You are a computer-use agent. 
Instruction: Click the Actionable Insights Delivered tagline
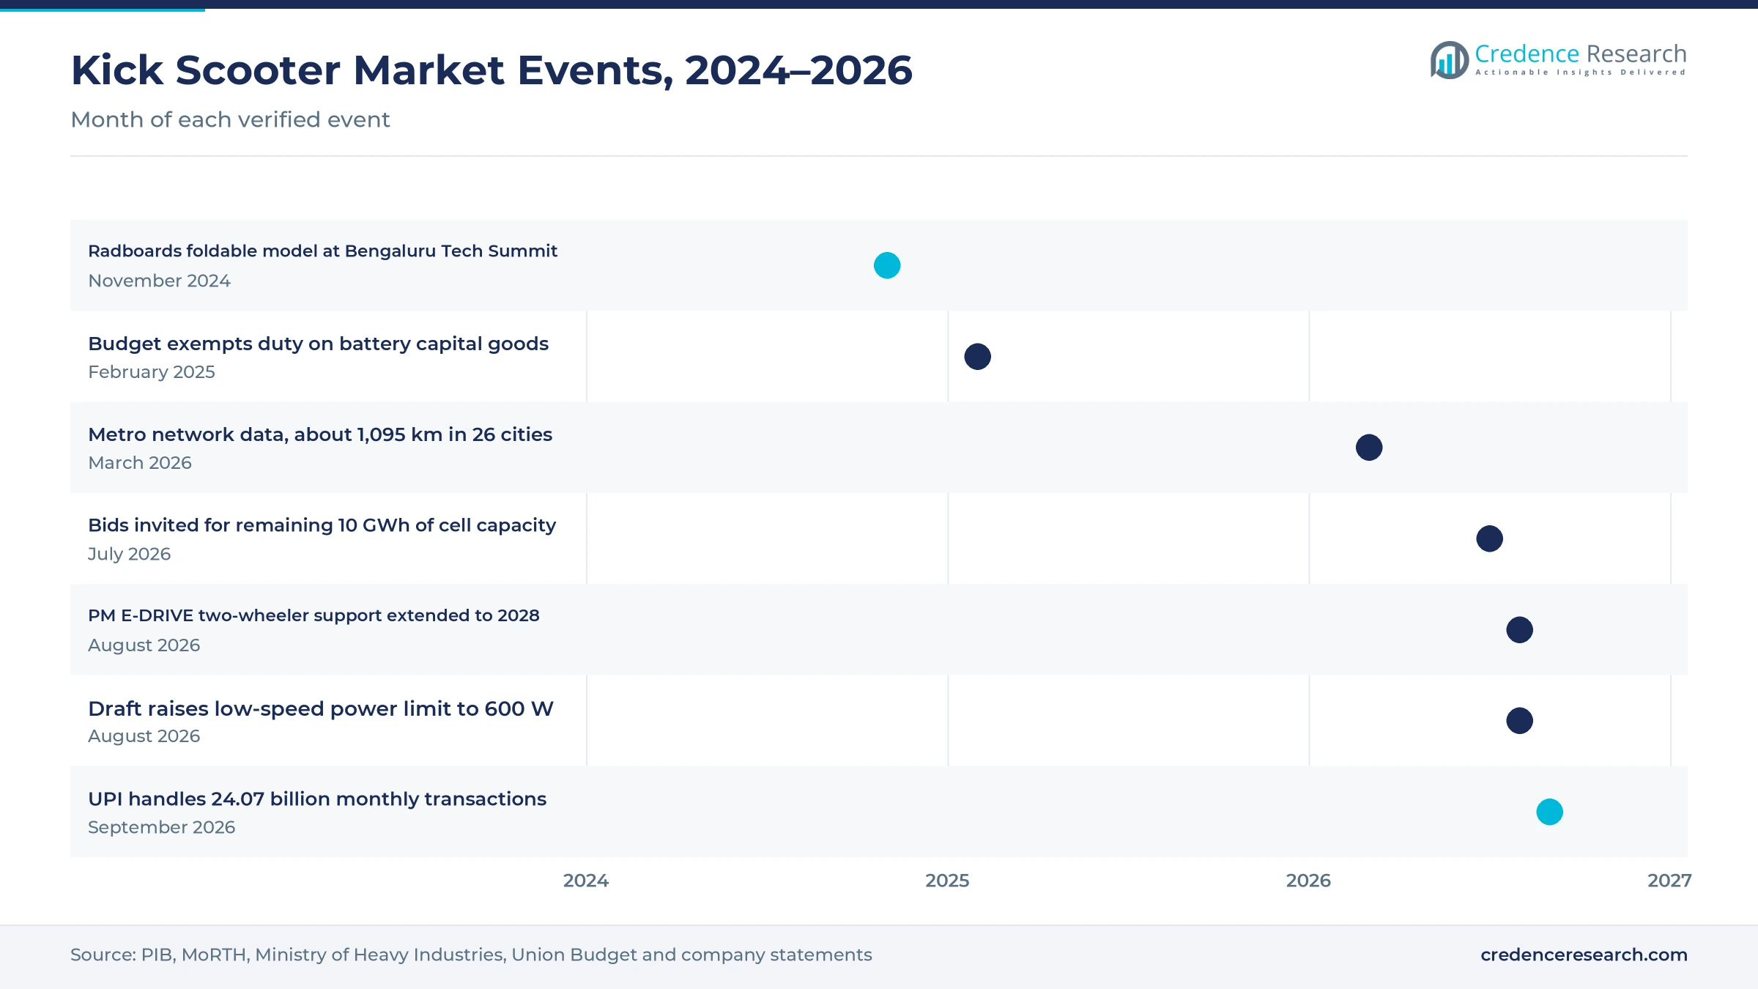1581,73
